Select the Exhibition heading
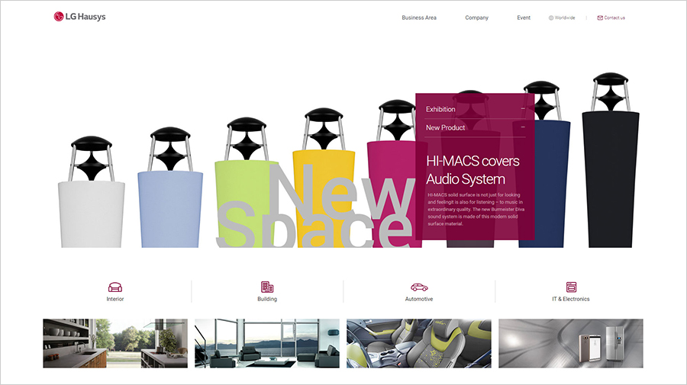This screenshot has height=385, width=687. [440, 109]
